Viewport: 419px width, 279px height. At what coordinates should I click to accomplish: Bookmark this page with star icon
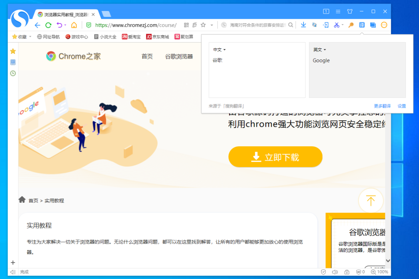(203, 25)
